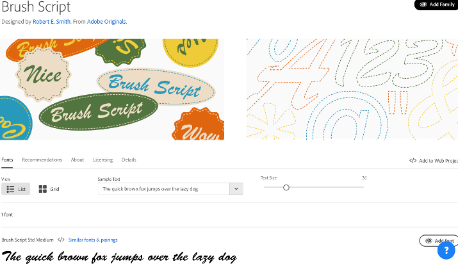Open the Brush Script badges preview image
The image size is (458, 264).
[x=112, y=89]
